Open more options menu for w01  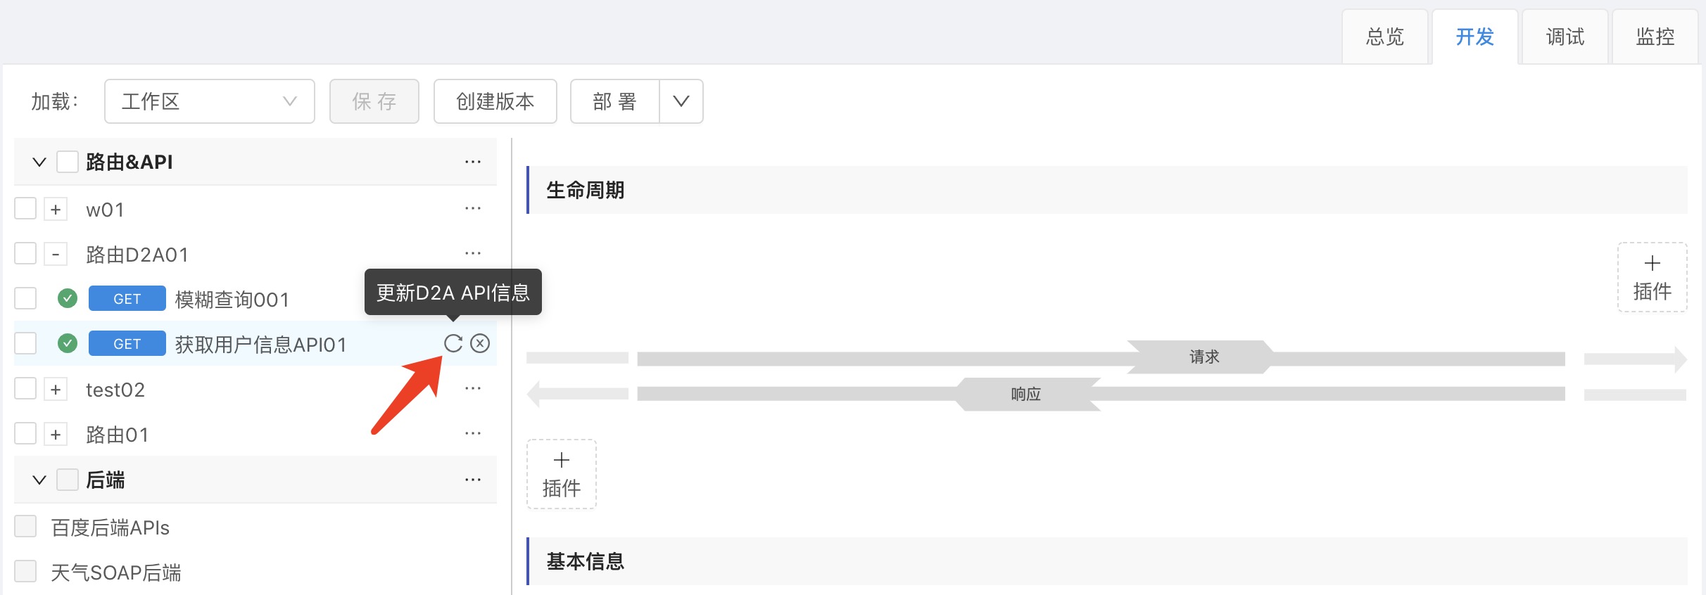(x=472, y=209)
